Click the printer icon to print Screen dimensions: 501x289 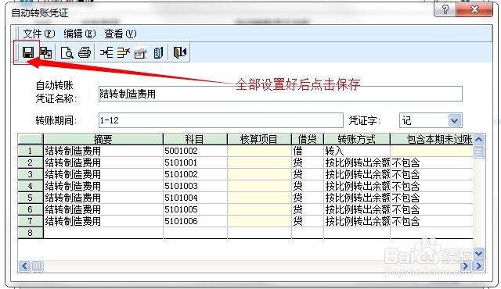[85, 52]
